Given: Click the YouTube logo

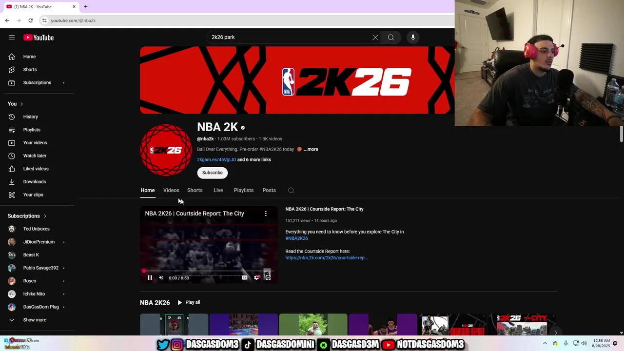Looking at the screenshot, I should point(39,38).
